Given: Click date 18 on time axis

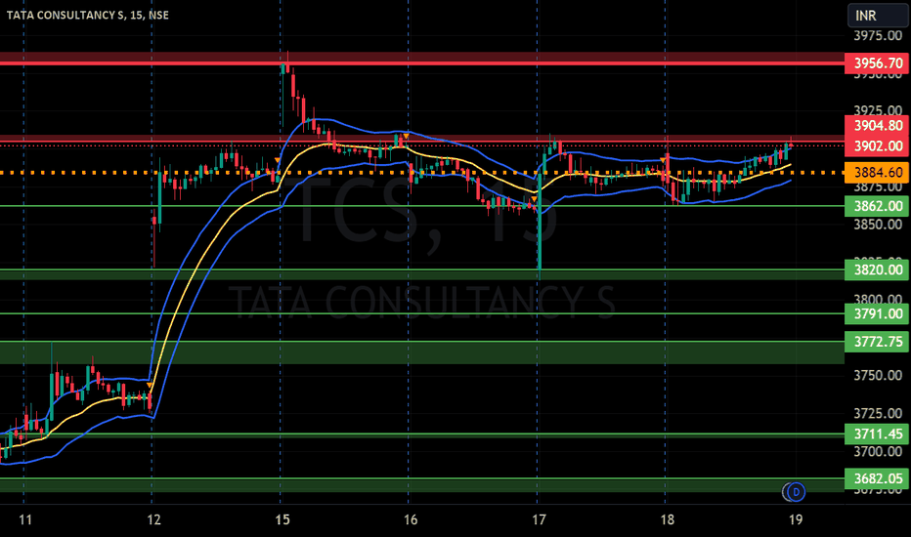Looking at the screenshot, I should click(667, 519).
